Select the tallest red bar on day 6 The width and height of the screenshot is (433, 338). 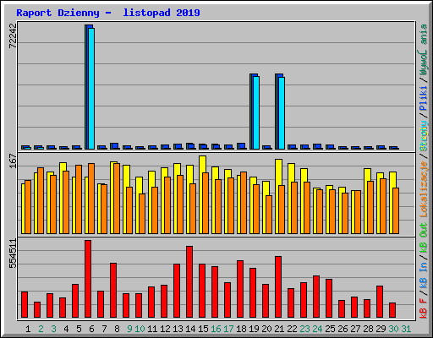coord(88,279)
